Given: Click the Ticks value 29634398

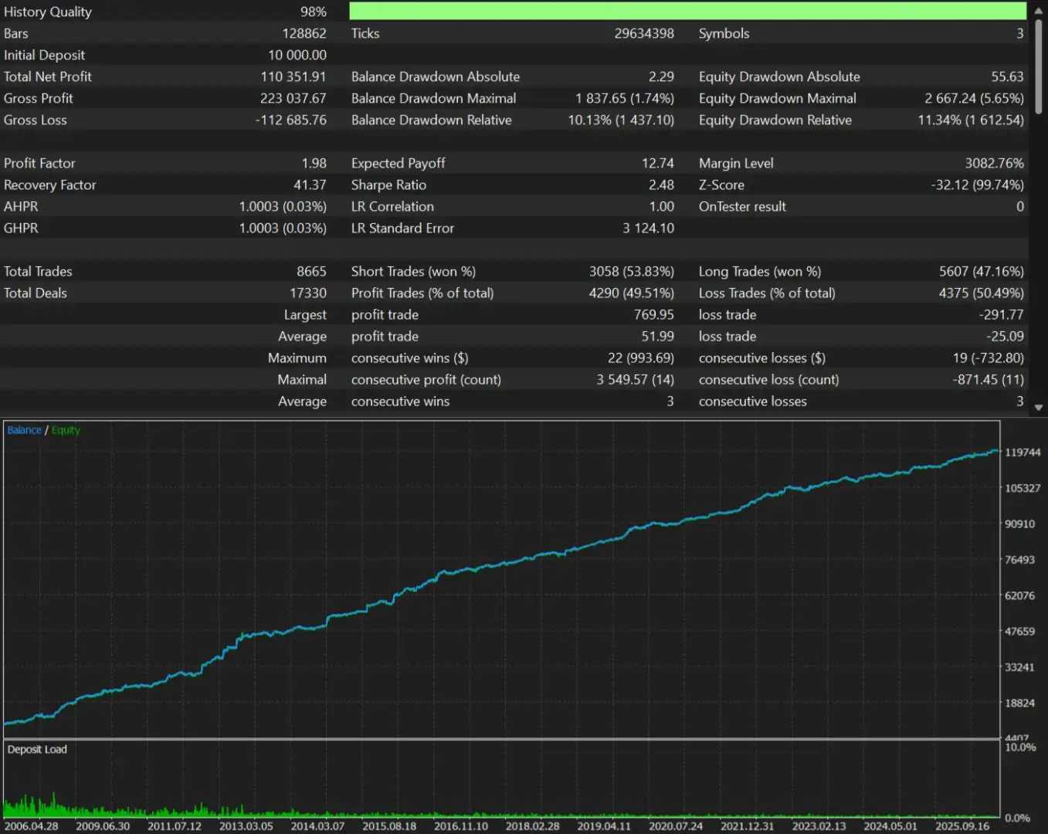Looking at the screenshot, I should click(x=644, y=33).
